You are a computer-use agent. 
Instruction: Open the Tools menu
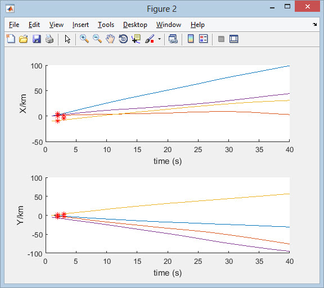(x=106, y=25)
